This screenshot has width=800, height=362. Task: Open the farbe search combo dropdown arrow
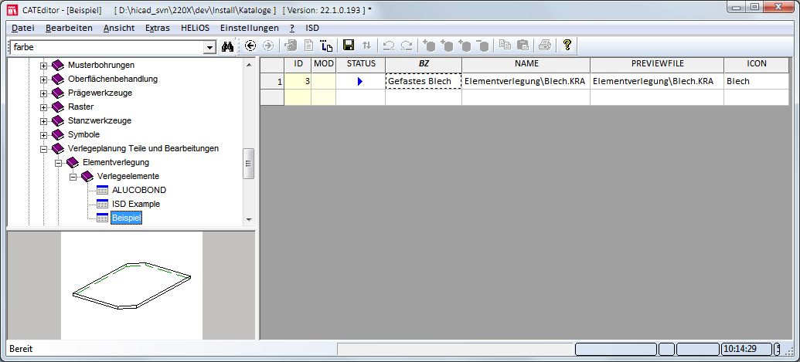click(209, 47)
